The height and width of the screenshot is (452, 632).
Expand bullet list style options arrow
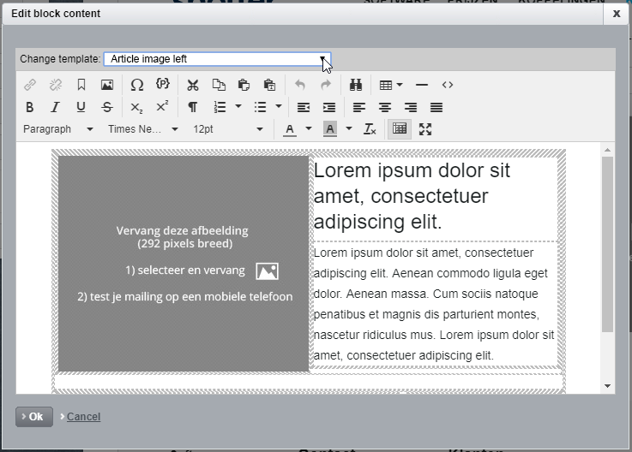[x=279, y=107]
